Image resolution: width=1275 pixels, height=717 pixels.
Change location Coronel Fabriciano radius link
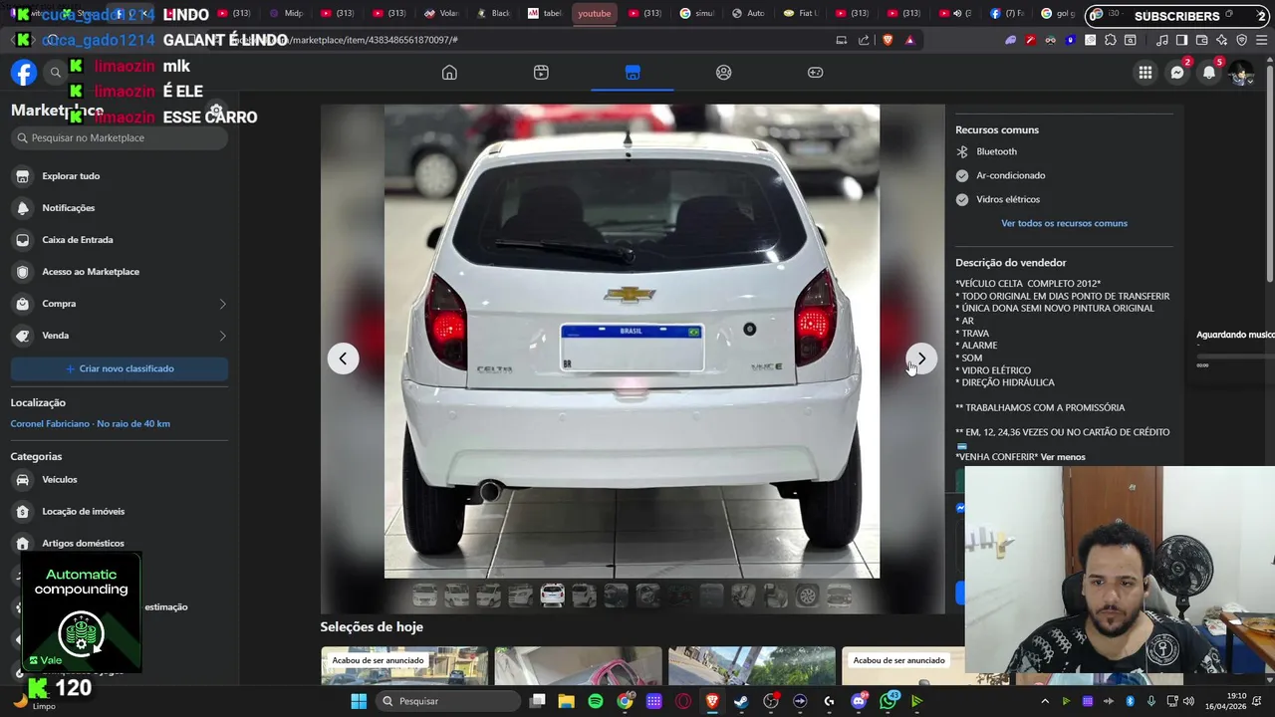(91, 424)
